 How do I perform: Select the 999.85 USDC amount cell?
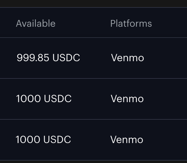tap(48, 58)
